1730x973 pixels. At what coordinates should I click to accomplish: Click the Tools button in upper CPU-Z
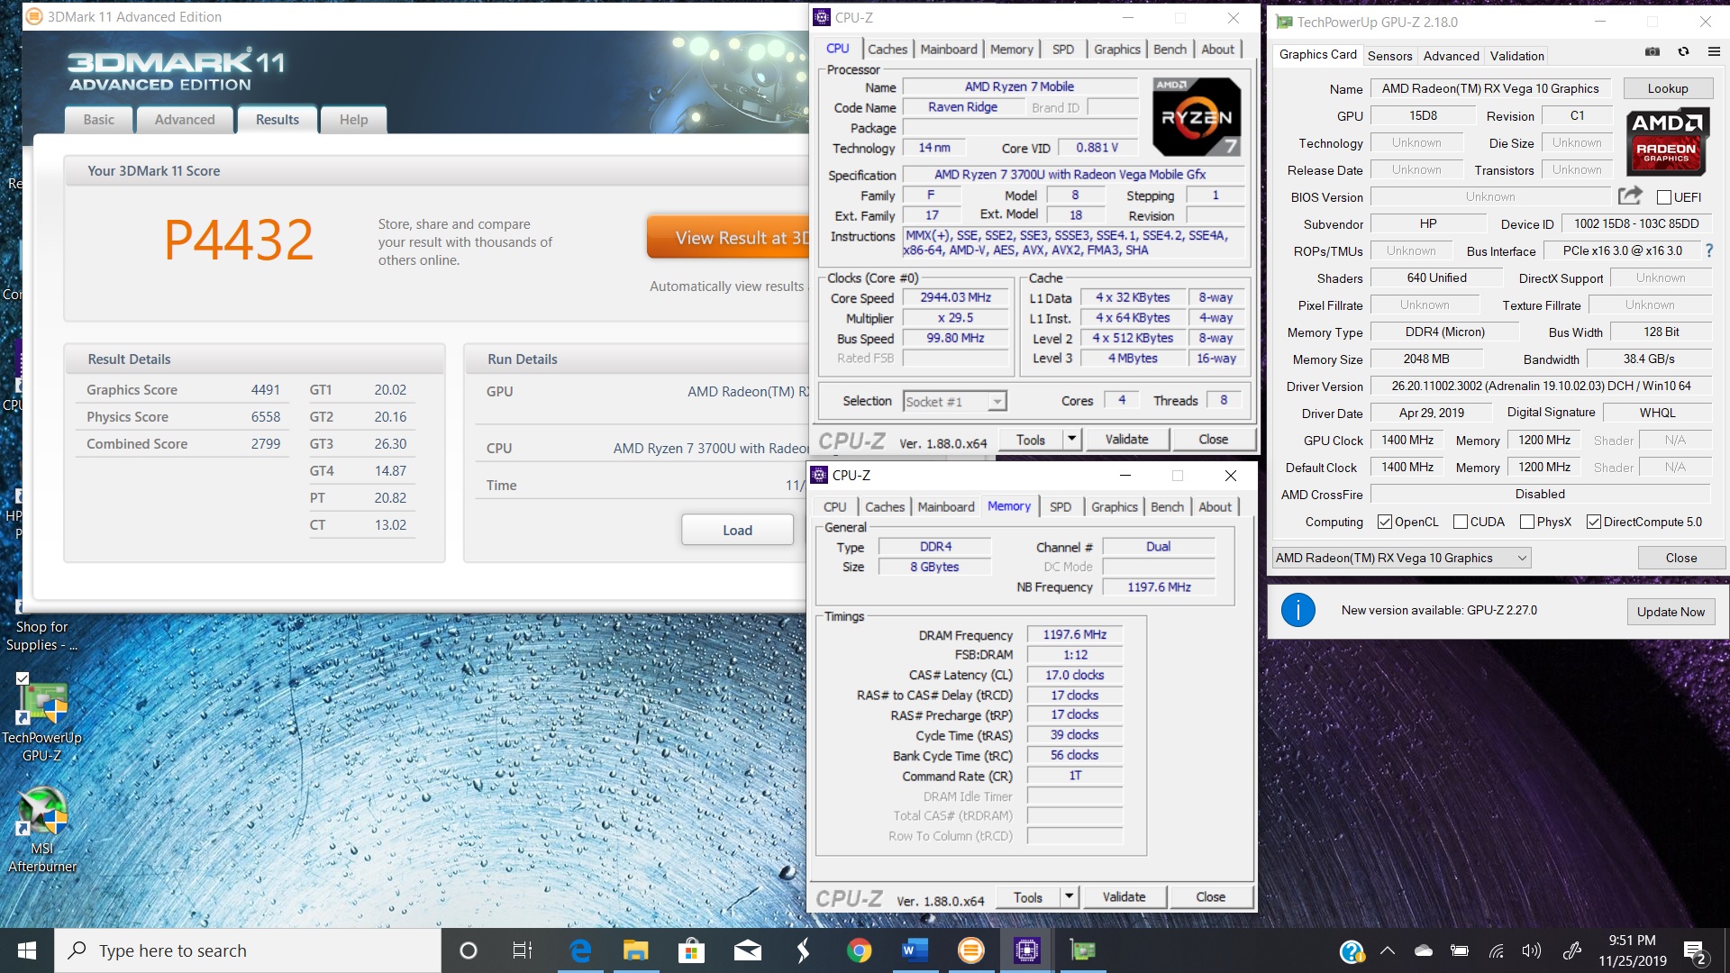1031,439
